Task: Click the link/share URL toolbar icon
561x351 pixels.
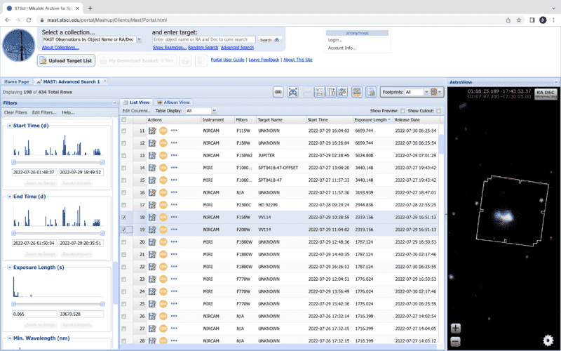Action: [x=278, y=92]
